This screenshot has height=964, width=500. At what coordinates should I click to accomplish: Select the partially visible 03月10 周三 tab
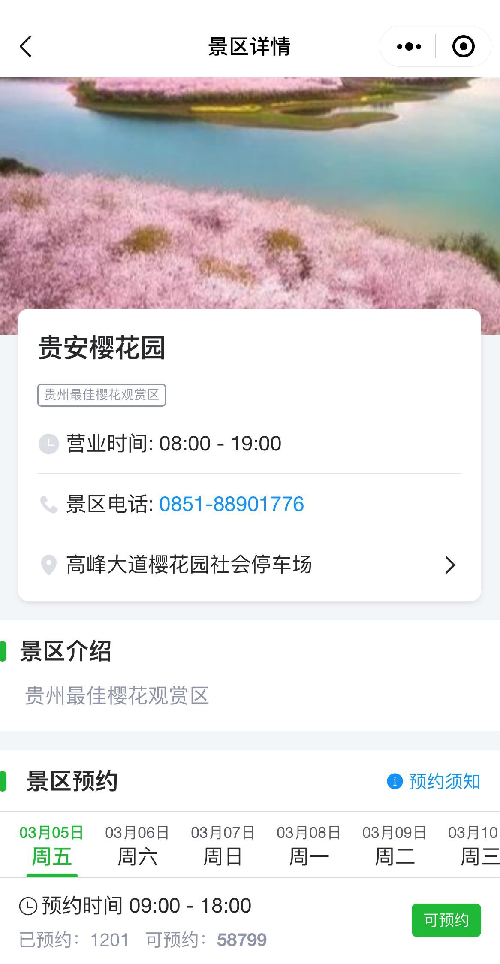[x=473, y=845]
